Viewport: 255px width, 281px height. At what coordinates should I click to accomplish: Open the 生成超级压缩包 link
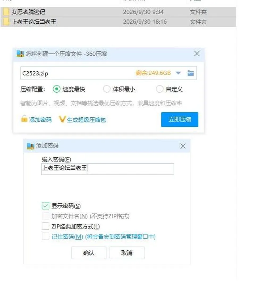tap(86, 120)
